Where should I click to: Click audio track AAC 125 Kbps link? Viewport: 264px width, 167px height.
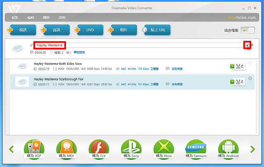(x=140, y=69)
